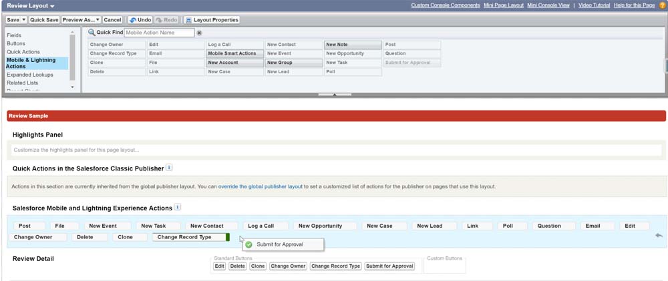Image resolution: width=668 pixels, height=281 pixels.
Task: Open the override the global publisher layout link
Action: point(260,186)
